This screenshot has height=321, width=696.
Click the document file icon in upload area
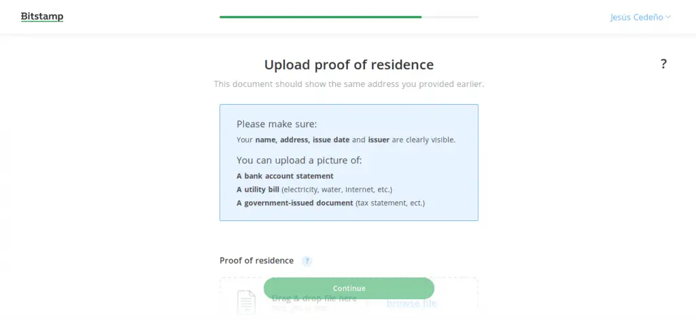246,302
